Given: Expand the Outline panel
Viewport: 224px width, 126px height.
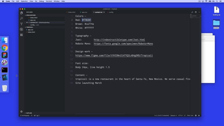Looking at the screenshot, I should (29, 113).
